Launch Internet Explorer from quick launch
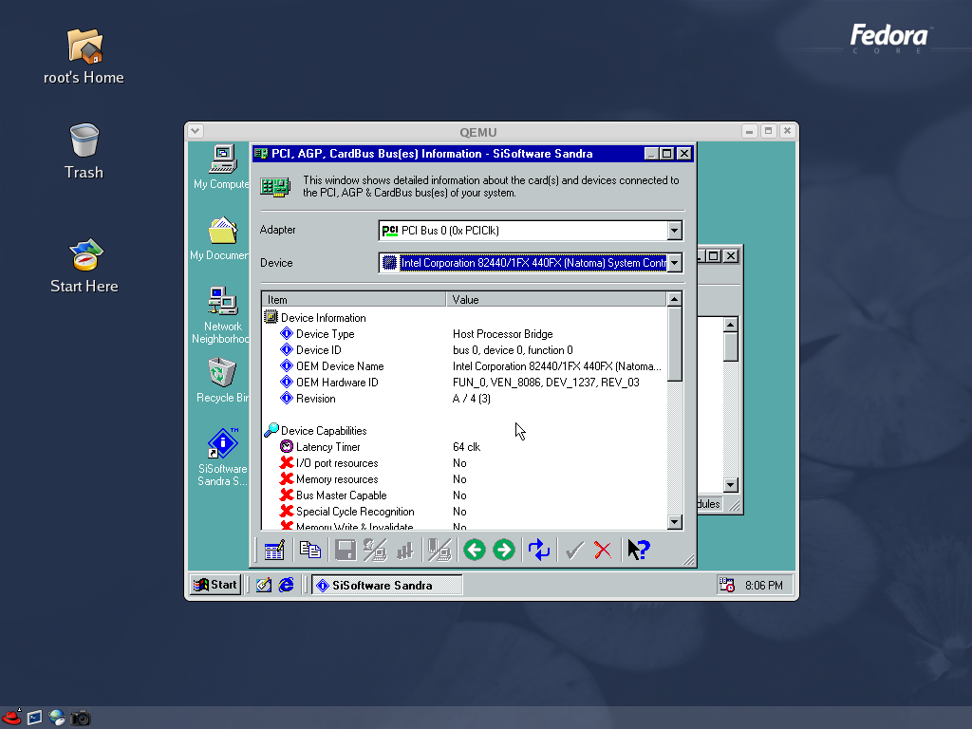 click(x=287, y=585)
